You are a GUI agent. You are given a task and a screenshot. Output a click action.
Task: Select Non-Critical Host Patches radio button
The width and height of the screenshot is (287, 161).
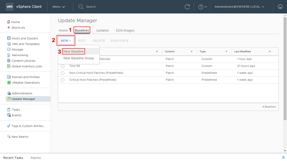[x=62, y=73]
